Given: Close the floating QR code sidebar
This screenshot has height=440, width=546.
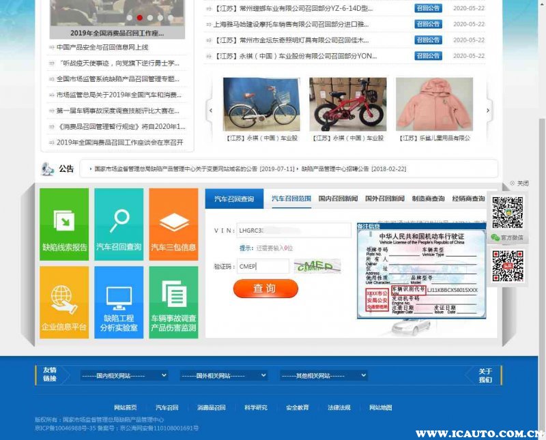Looking at the screenshot, I should pyautogui.click(x=519, y=184).
